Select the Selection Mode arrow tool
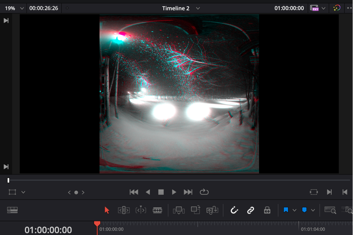353x235 pixels. click(x=107, y=210)
